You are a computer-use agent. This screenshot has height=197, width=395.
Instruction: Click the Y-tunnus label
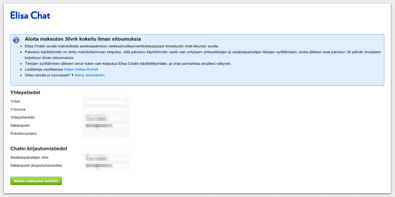coord(18,109)
